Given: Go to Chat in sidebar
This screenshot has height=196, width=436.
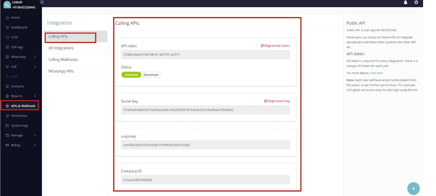Looking at the screenshot, I should click(x=15, y=37).
